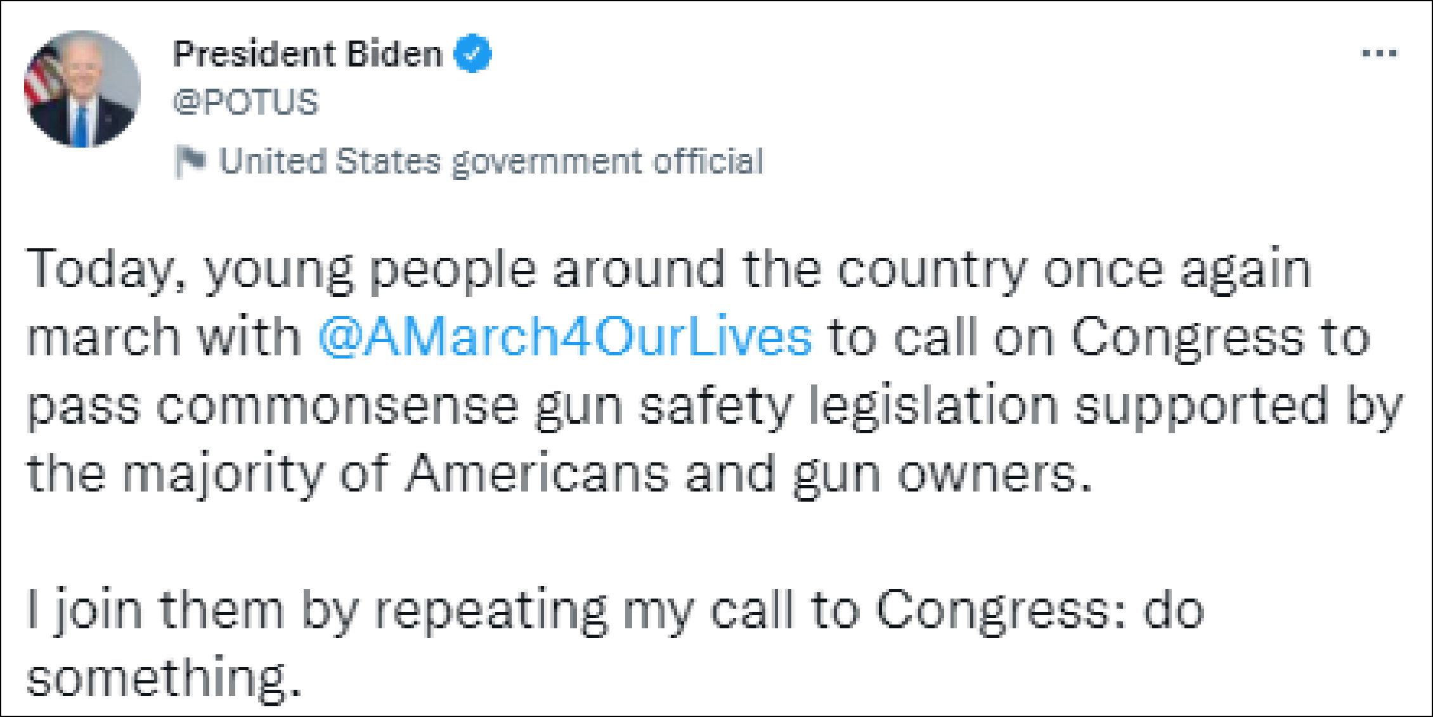Screen dimensions: 1433x717
Task: Open the three-dot more options menu
Action: coord(1379,53)
